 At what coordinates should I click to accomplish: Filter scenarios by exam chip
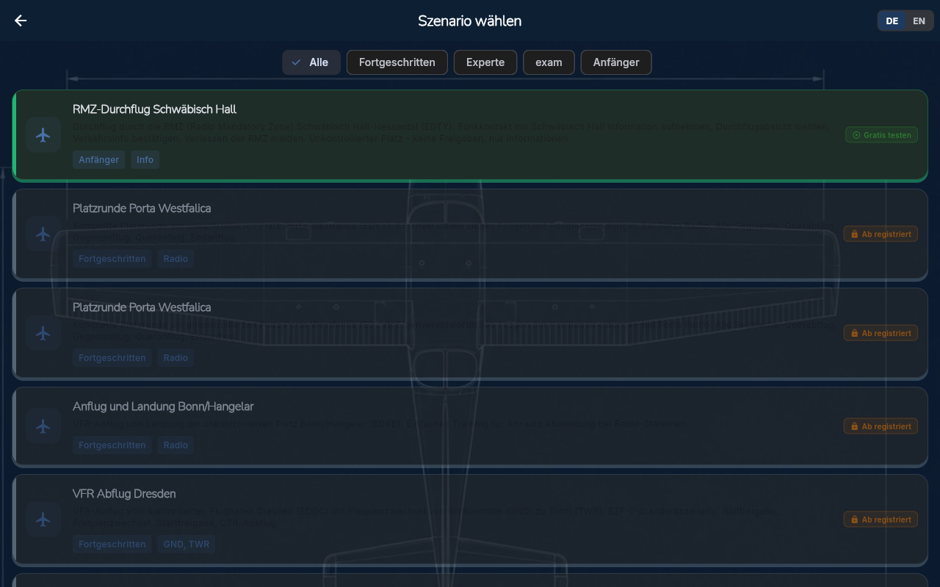click(549, 62)
